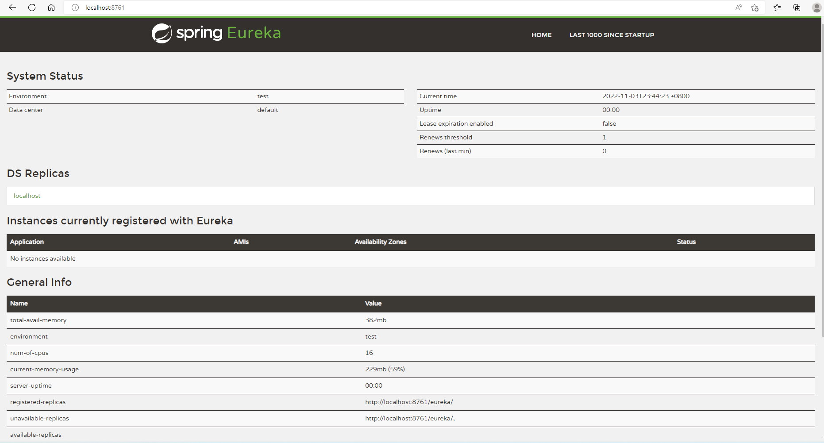Screen dimensions: 824x443
Task: Refresh the Eureka dashboard page
Action: (x=32, y=8)
